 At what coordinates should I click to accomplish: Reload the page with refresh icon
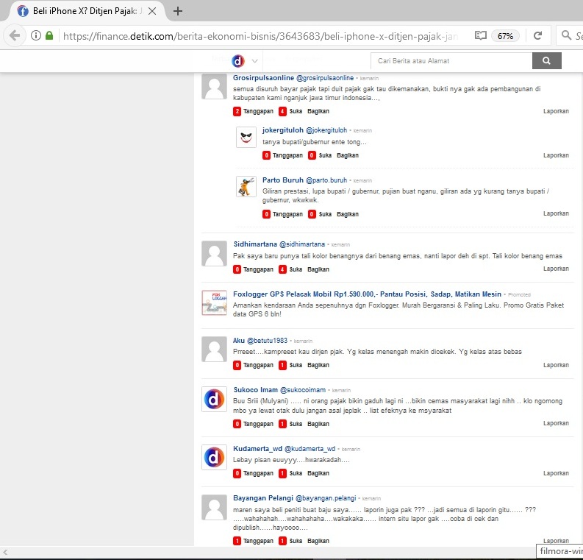[x=537, y=35]
